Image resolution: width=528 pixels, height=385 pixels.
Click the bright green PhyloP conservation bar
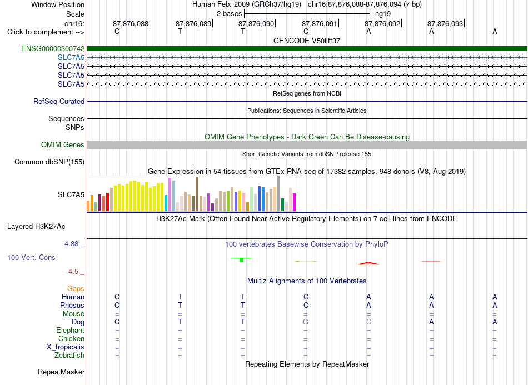241,260
